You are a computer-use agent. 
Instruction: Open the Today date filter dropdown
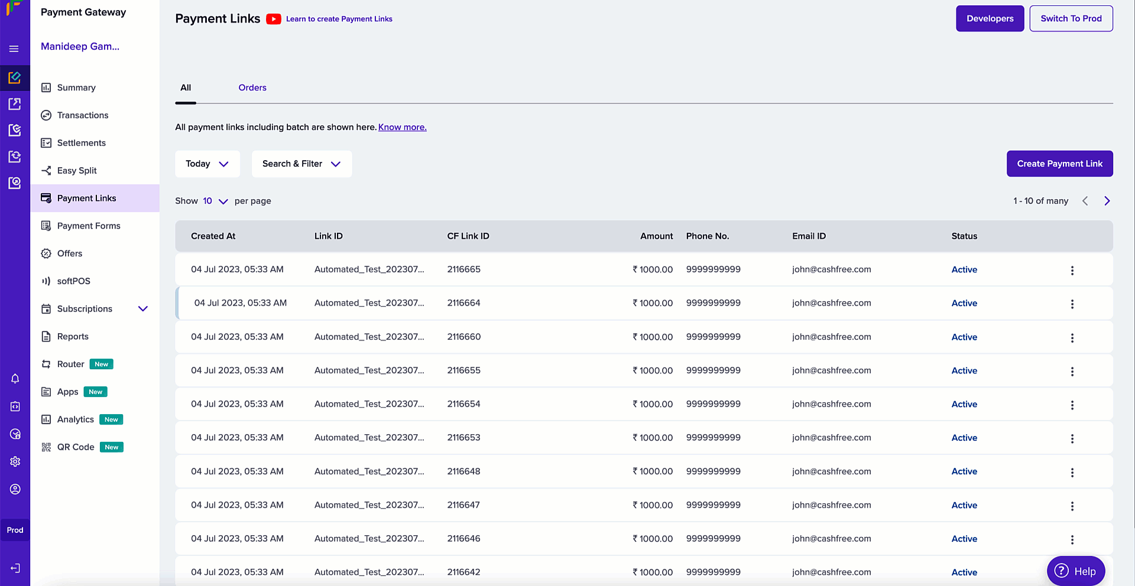pos(207,164)
